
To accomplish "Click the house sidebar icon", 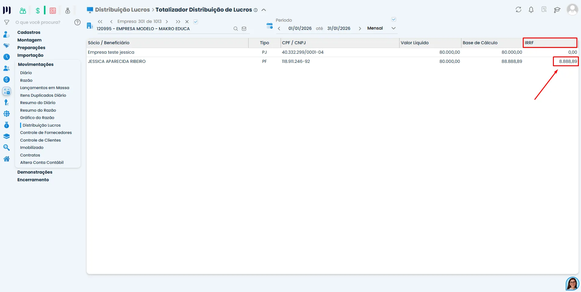I will [6, 159].
